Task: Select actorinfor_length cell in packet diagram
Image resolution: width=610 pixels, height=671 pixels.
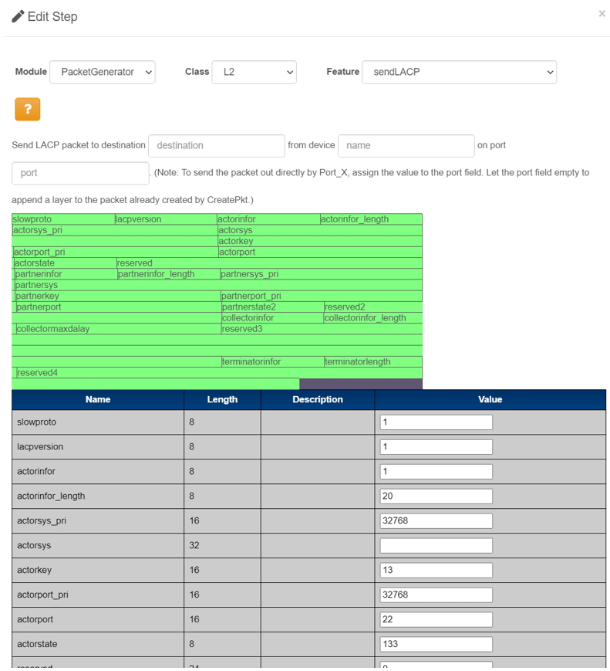Action: click(x=371, y=219)
